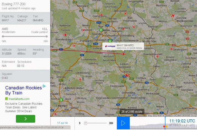This screenshot has width=197, height=130.
Task: Open the Berlin Tegel airport marker
Action: click(x=101, y=30)
